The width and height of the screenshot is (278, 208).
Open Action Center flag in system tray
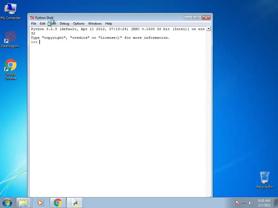pos(238,203)
